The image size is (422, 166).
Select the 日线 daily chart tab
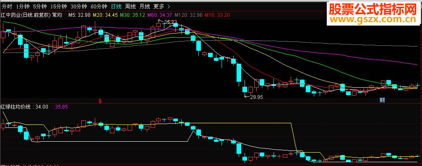click(x=116, y=6)
